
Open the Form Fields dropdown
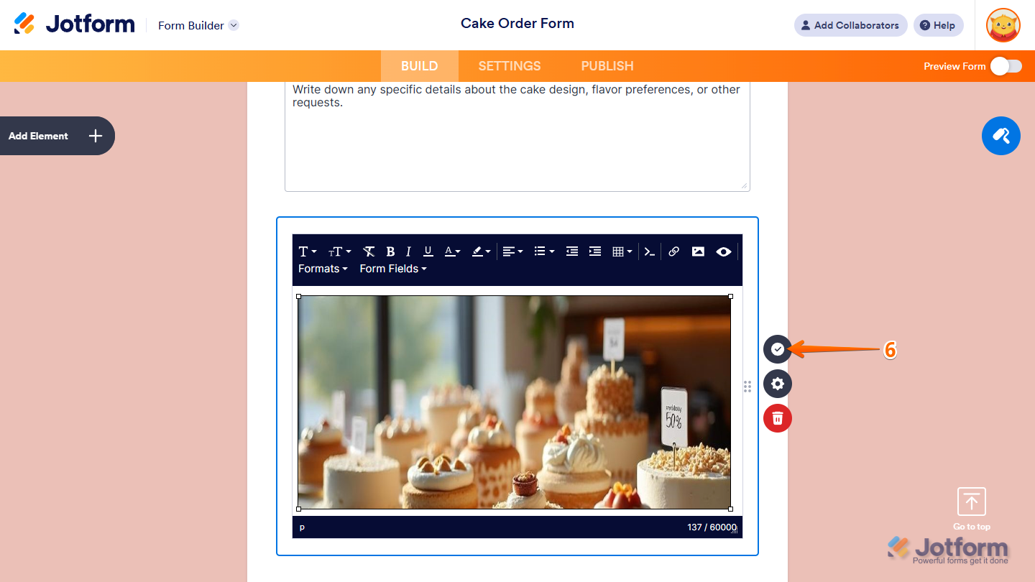pyautogui.click(x=392, y=268)
